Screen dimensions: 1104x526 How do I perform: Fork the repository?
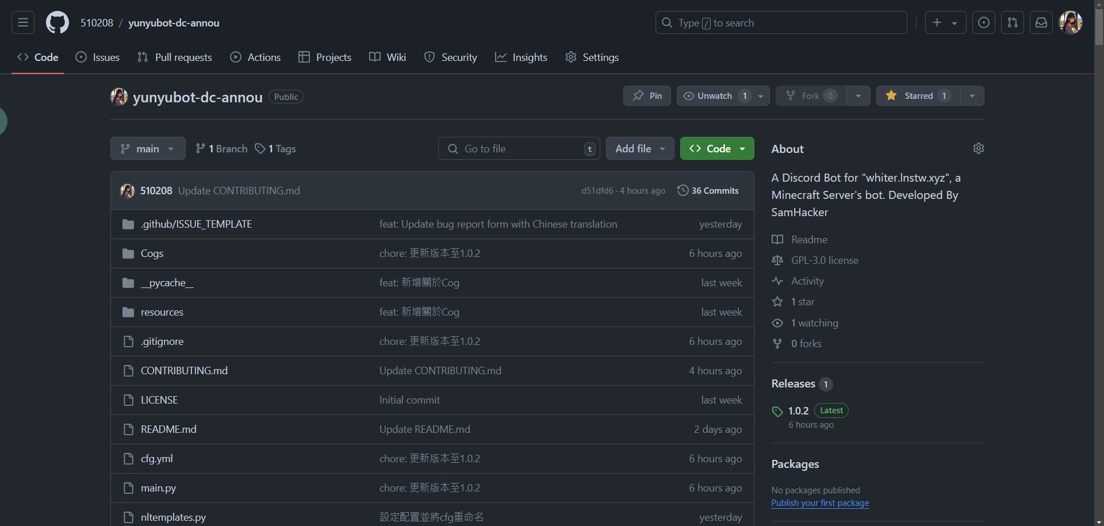(x=811, y=96)
